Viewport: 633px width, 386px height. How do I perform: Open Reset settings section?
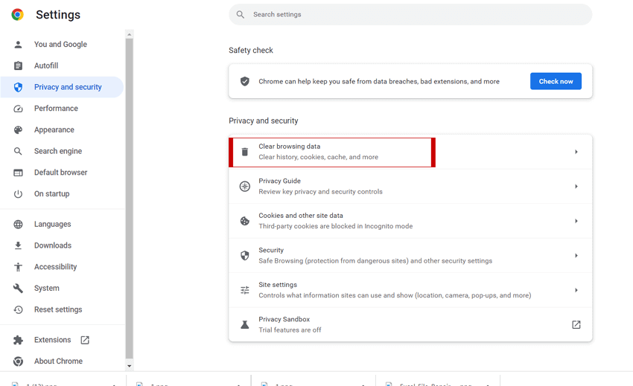coord(62,309)
